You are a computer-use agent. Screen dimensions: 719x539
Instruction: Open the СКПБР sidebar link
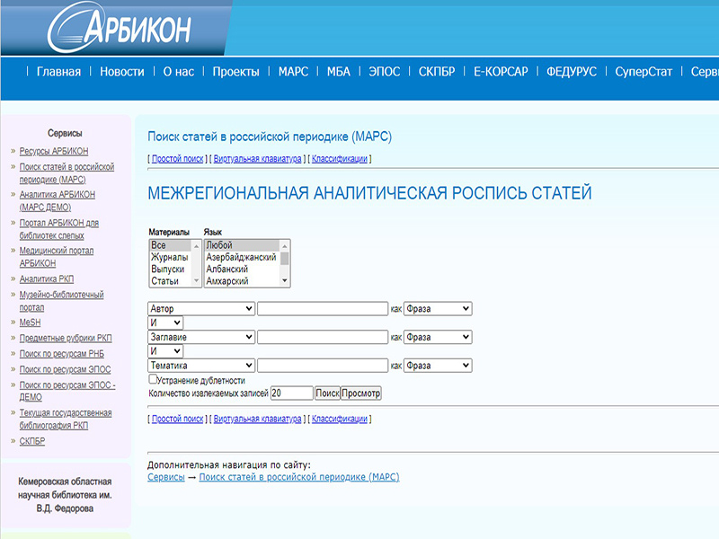tap(32, 441)
